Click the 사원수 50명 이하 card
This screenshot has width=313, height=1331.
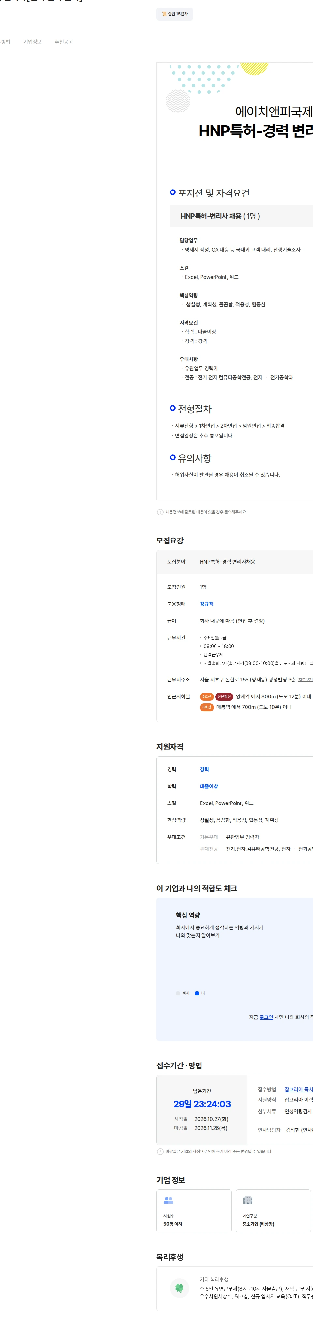tap(194, 1211)
